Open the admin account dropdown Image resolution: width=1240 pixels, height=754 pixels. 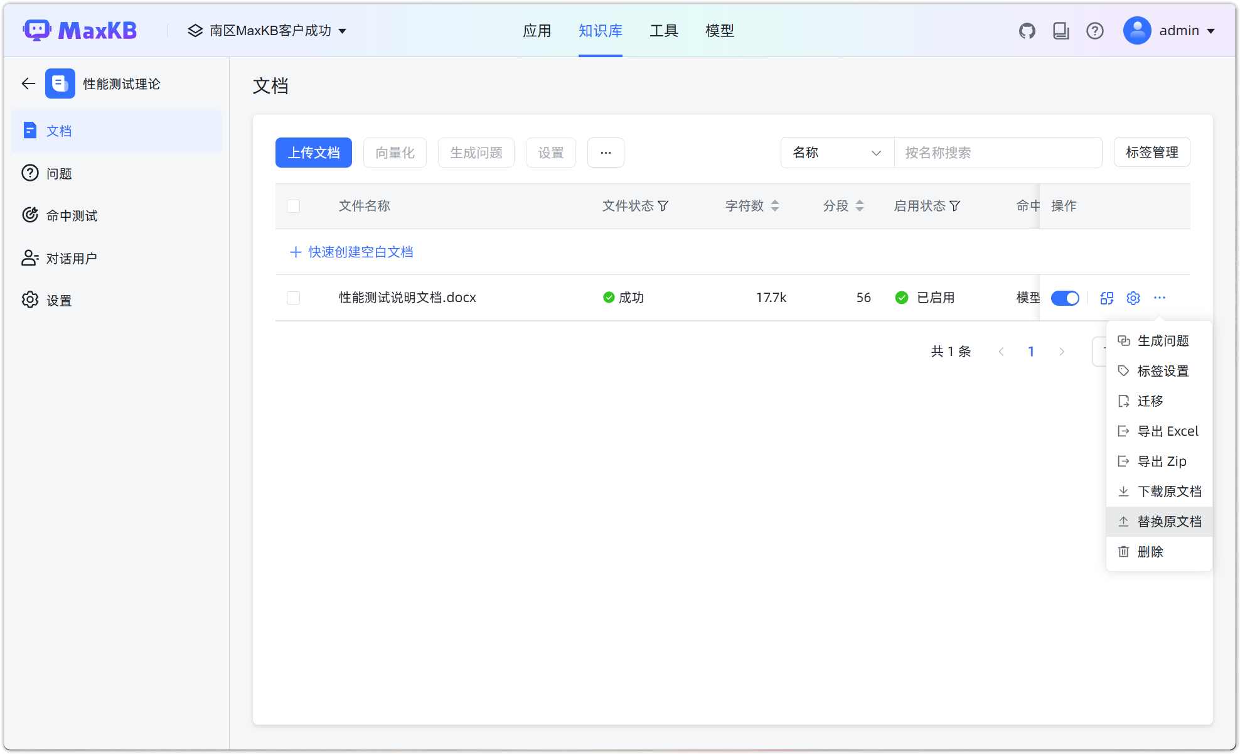click(1171, 30)
